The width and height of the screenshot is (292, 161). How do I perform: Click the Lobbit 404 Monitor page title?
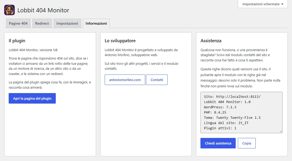(43, 10)
